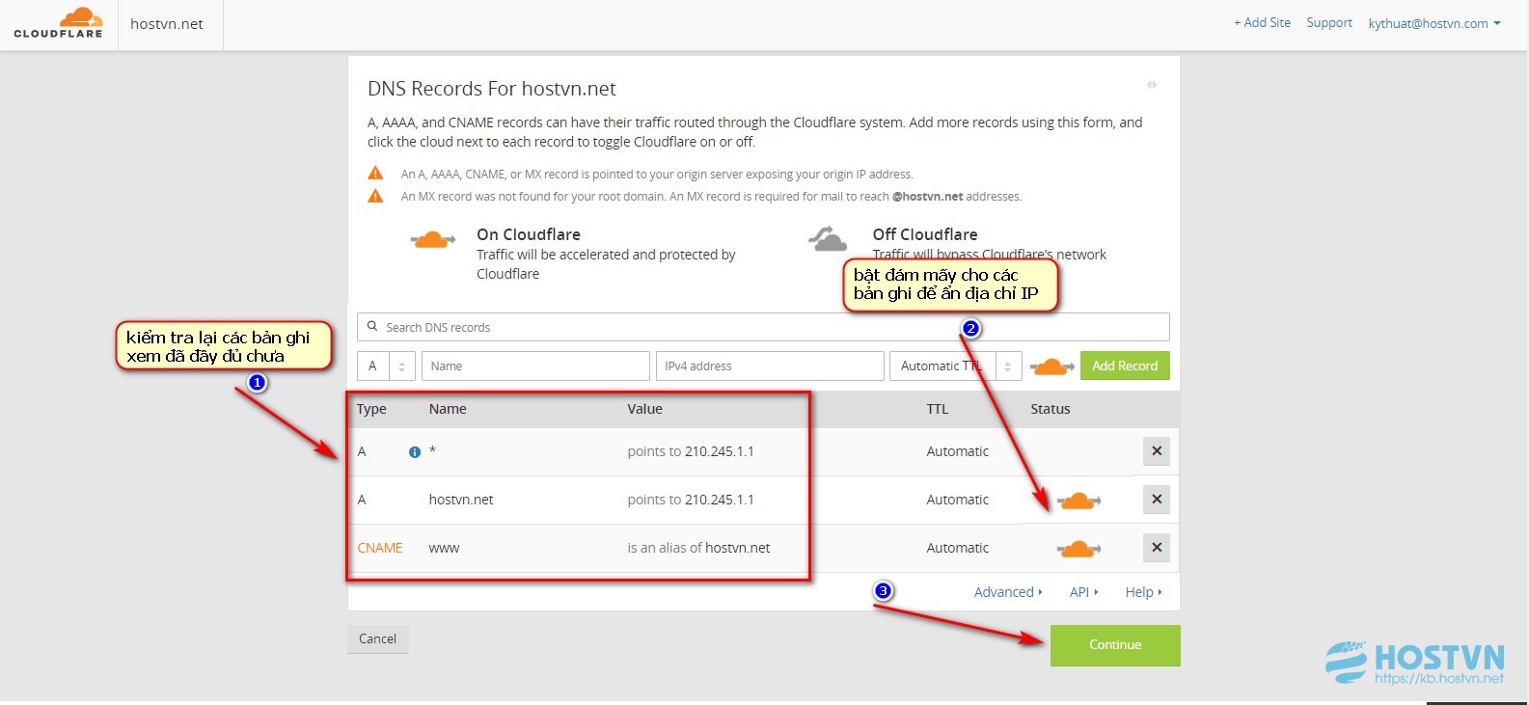Click the Add Record button

(x=1125, y=366)
